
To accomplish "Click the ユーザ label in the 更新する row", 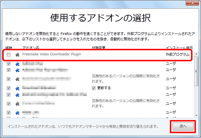I will coord(171,88).
